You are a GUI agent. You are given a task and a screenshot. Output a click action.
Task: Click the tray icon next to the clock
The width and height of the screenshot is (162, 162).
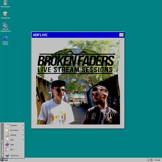point(151,160)
